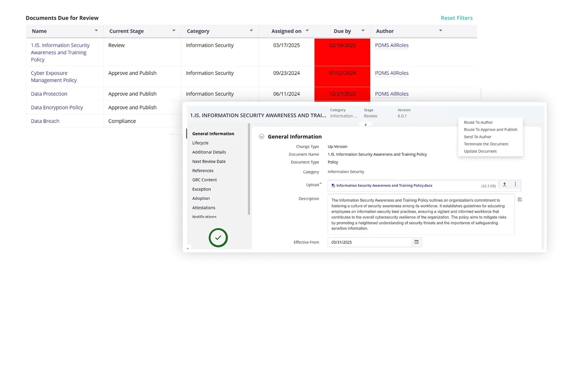This screenshot has width=567, height=377.
Task: Go to the Next Review Date section
Action: (209, 161)
